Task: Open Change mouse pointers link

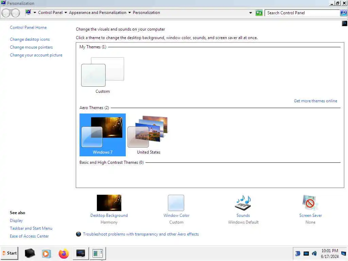Action: (31, 47)
